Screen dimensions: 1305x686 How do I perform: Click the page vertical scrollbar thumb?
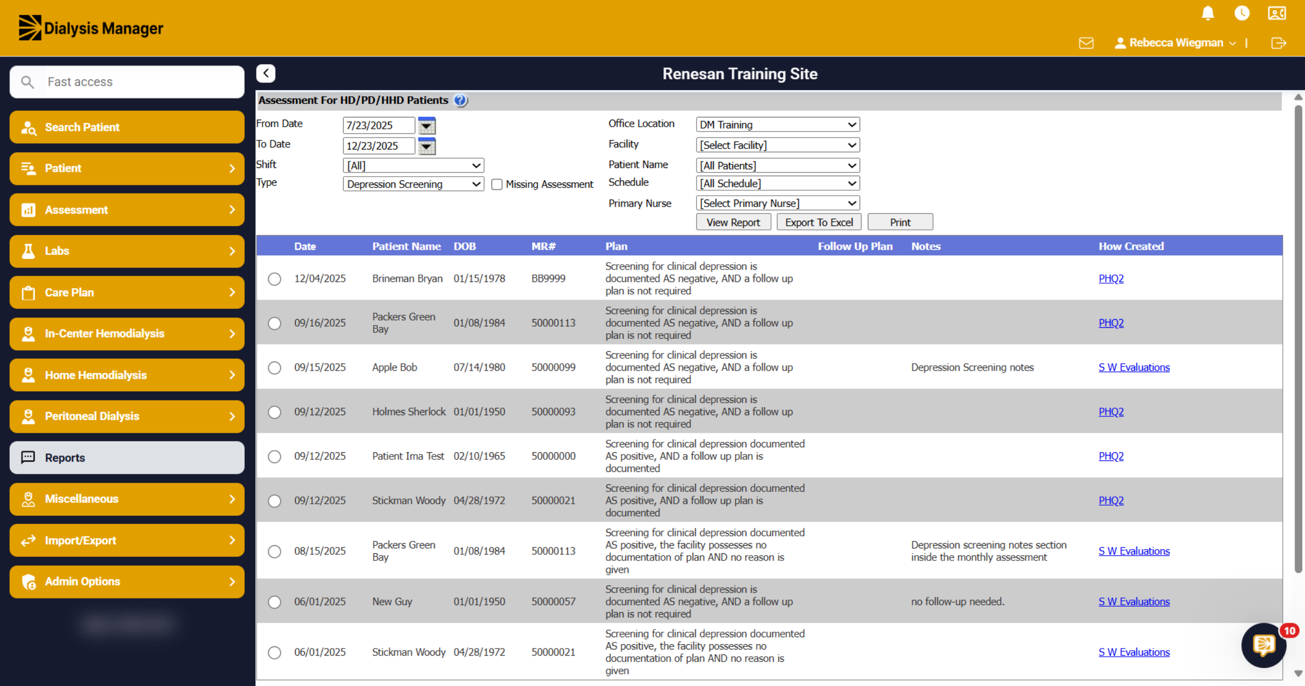coord(1298,339)
